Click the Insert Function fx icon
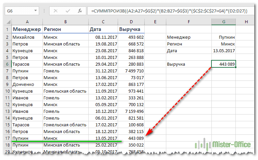The image size is (258, 160). pos(80,11)
